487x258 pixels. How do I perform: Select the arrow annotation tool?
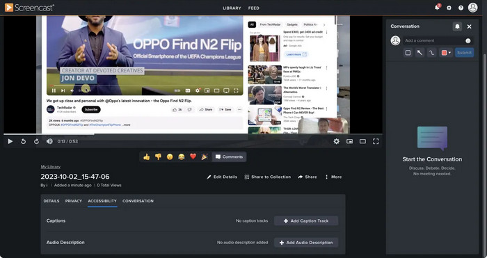(x=420, y=53)
